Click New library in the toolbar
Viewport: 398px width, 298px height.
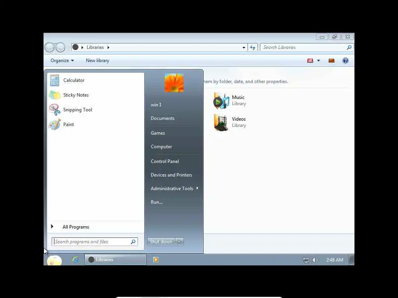point(98,61)
